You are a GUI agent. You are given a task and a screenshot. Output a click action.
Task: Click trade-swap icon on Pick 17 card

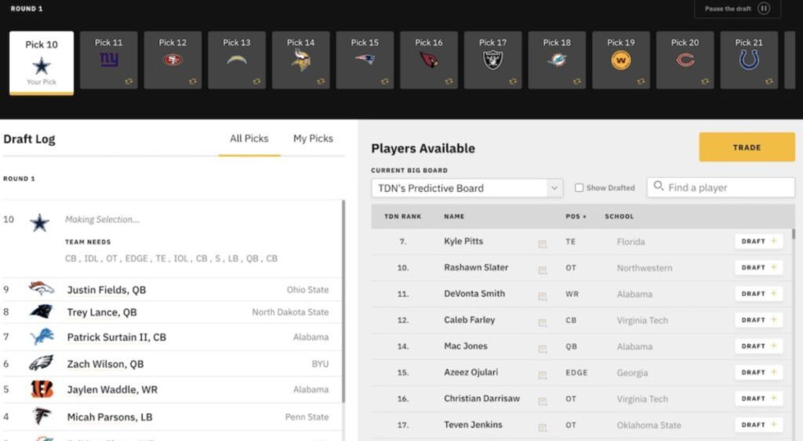[513, 81]
